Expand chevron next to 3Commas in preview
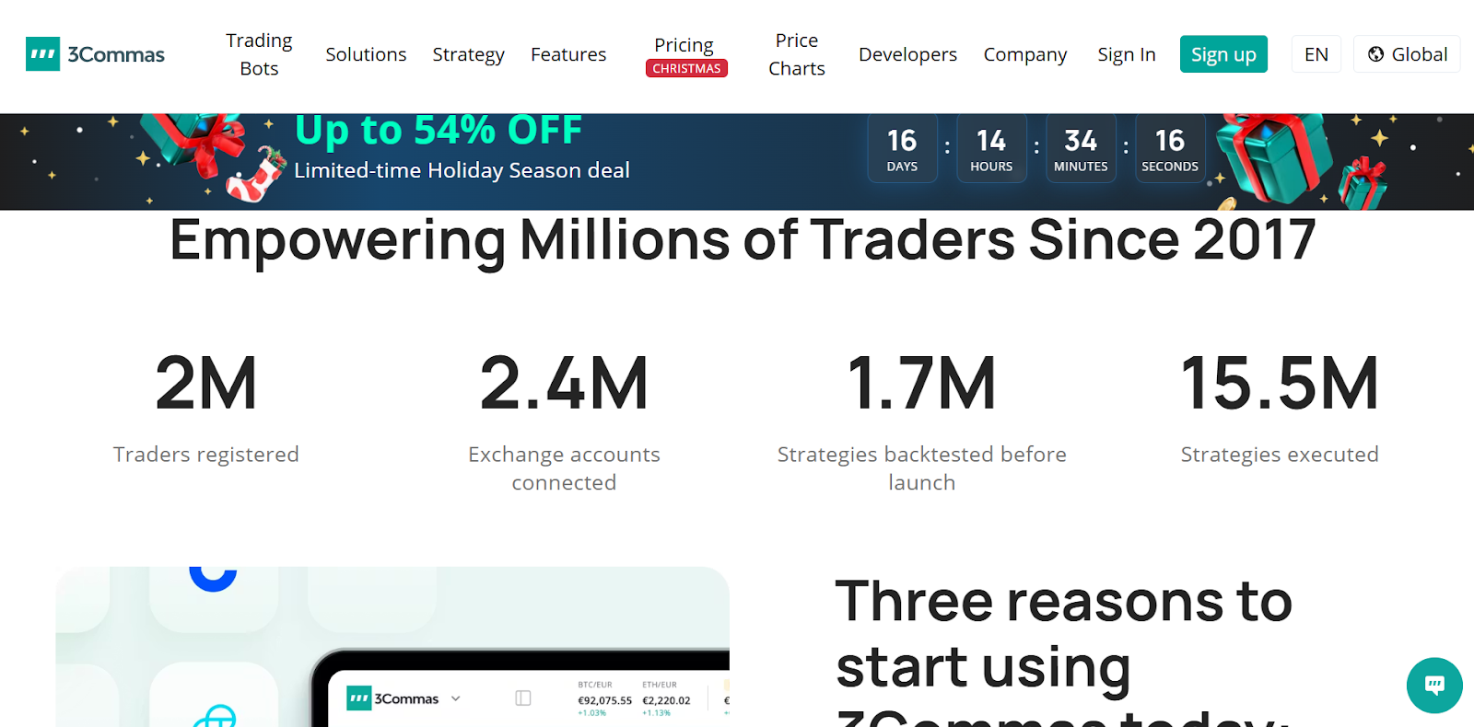This screenshot has width=1474, height=727. point(455,698)
